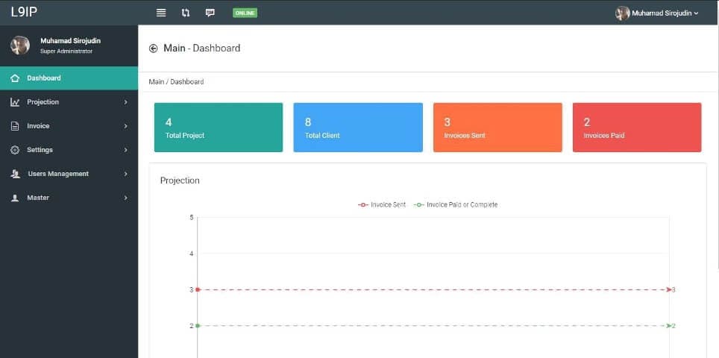This screenshot has width=719, height=358.
Task: Click the Main - Dashboard page title
Action: tap(202, 48)
